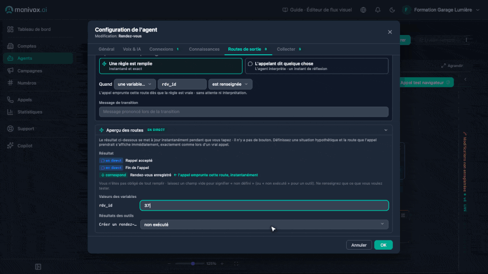Open the Guide Éditeur de flux visuel link
The width and height of the screenshot is (488, 274).
[317, 10]
